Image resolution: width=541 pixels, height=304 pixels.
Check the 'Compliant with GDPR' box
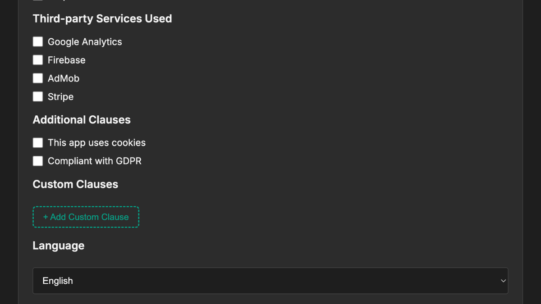pos(38,161)
